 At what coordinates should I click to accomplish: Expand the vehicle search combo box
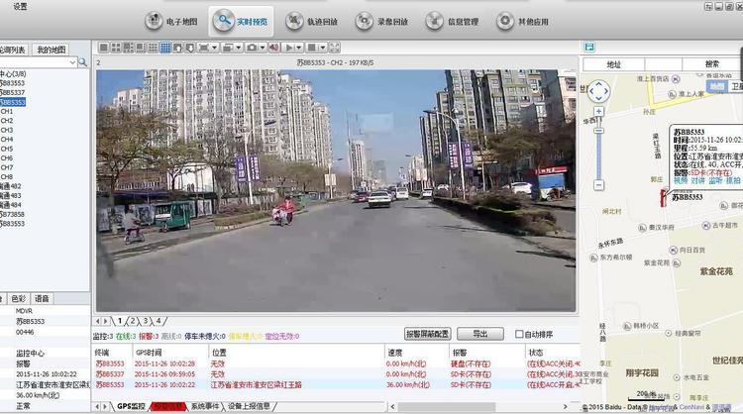pos(71,62)
